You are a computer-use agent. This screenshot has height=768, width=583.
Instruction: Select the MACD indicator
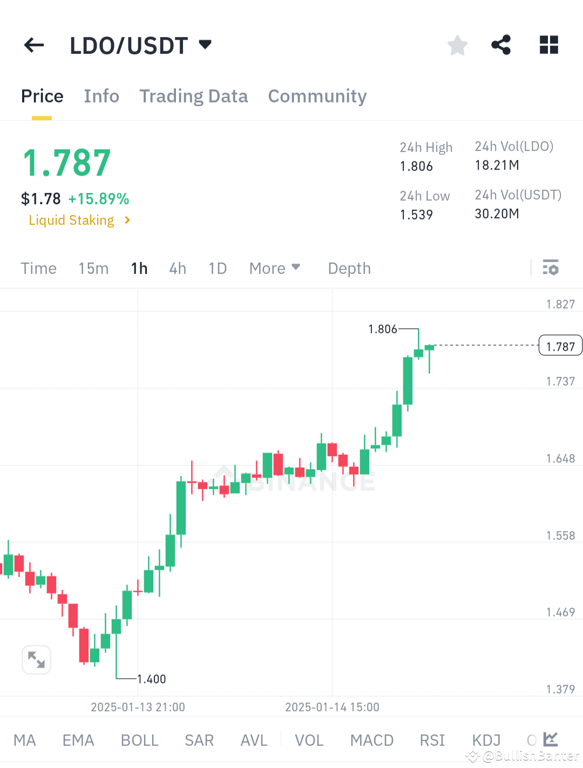372,740
